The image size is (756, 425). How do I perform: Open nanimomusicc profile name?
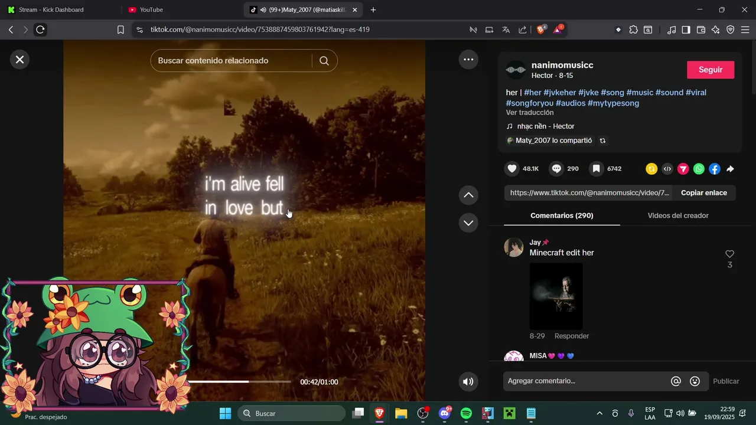pyautogui.click(x=562, y=65)
